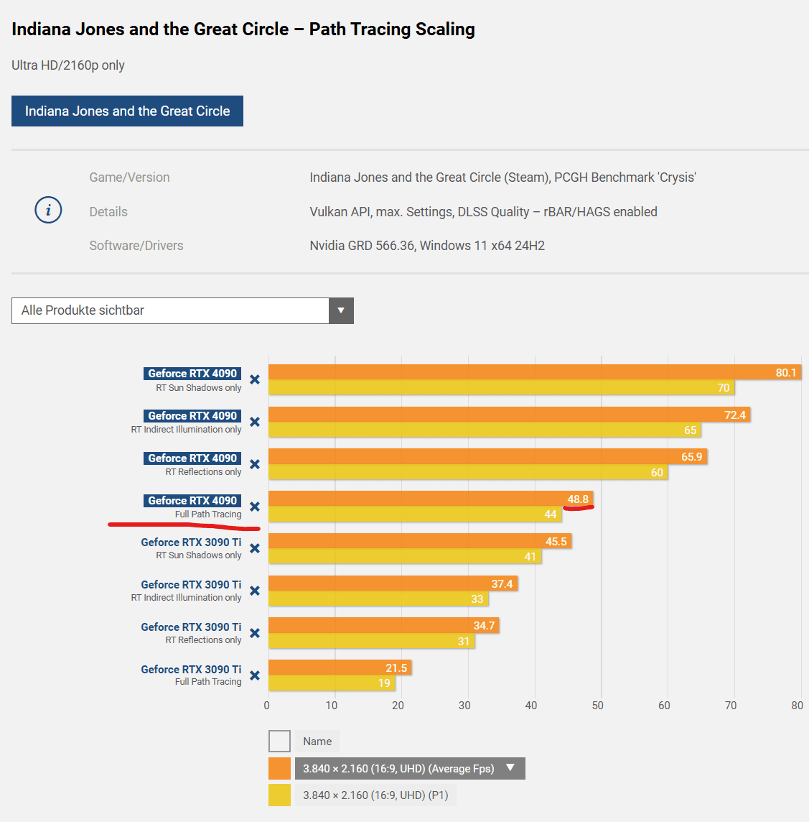Image resolution: width=809 pixels, height=822 pixels.
Task: Open the Average Fps resolution dropdown
Action: (410, 769)
